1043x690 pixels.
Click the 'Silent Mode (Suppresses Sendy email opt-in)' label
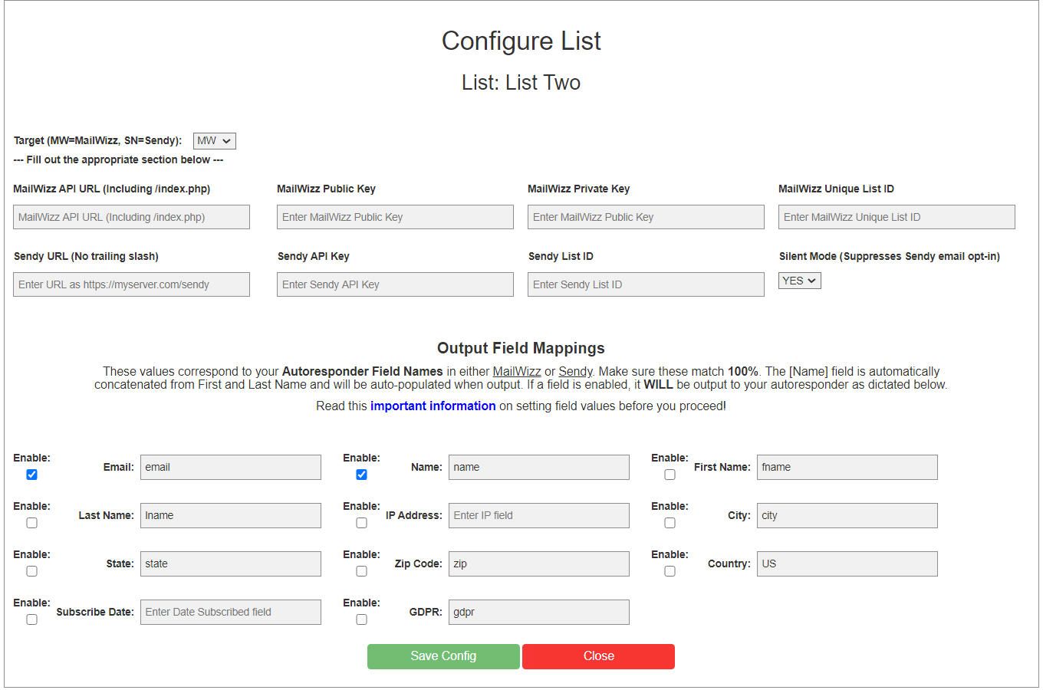(890, 256)
